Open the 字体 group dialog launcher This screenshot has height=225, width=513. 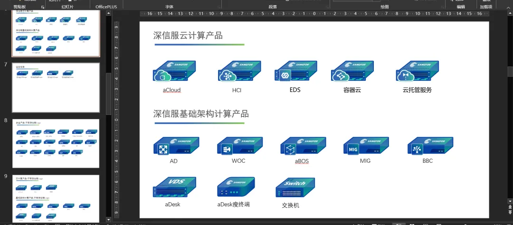click(218, 7)
